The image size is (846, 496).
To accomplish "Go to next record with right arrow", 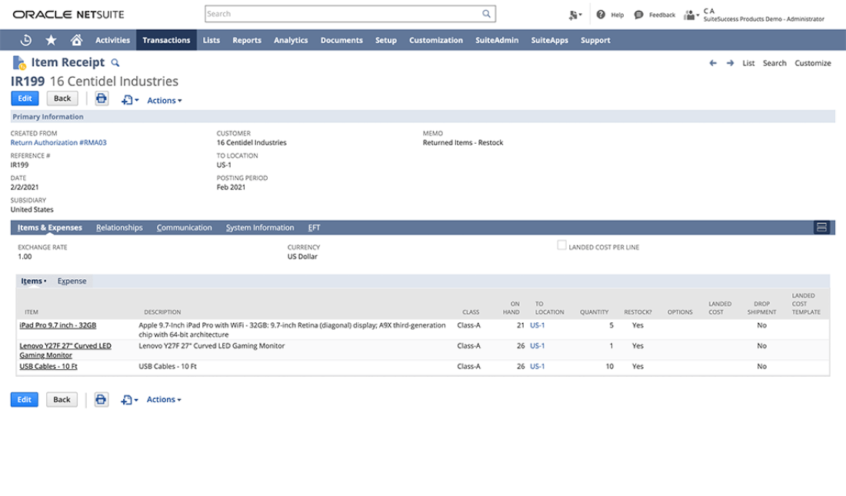I will click(730, 63).
